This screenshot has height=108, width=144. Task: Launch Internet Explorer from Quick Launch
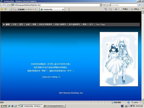[x=9, y=106]
